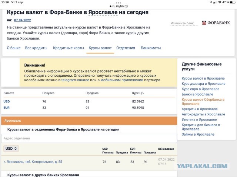
Task: Click the orange Ярославль header bar
Action: tap(89, 121)
